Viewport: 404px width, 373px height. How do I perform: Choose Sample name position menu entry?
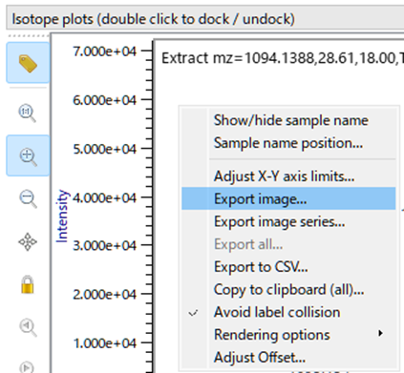pos(288,143)
